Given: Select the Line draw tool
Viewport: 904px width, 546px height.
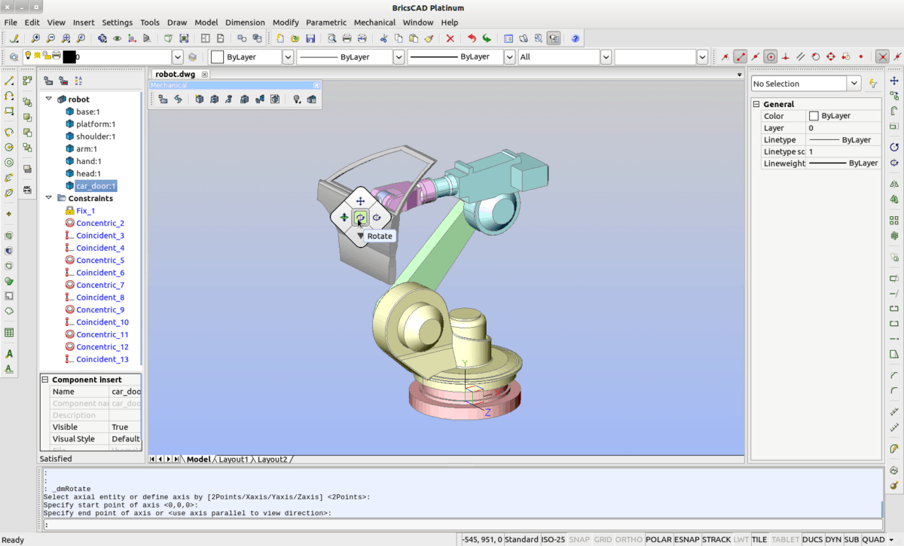Looking at the screenshot, I should [9, 81].
